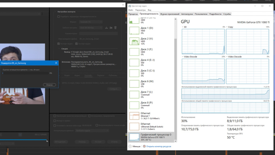Select Диск 7 (L:) removable item
The height and width of the screenshot is (155, 275).
pyautogui.click(x=152, y=95)
